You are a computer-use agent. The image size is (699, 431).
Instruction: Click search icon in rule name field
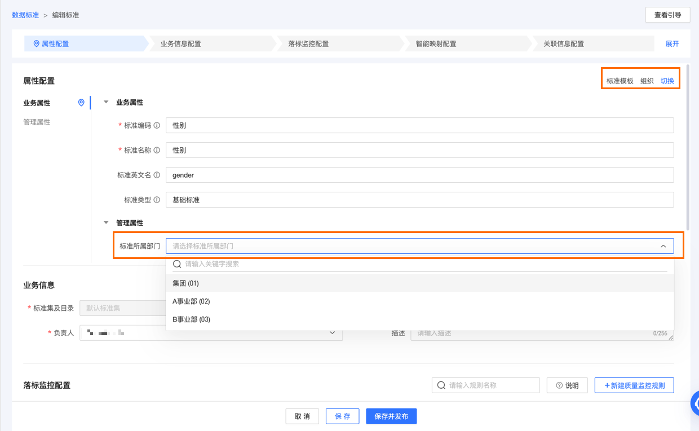coord(441,385)
